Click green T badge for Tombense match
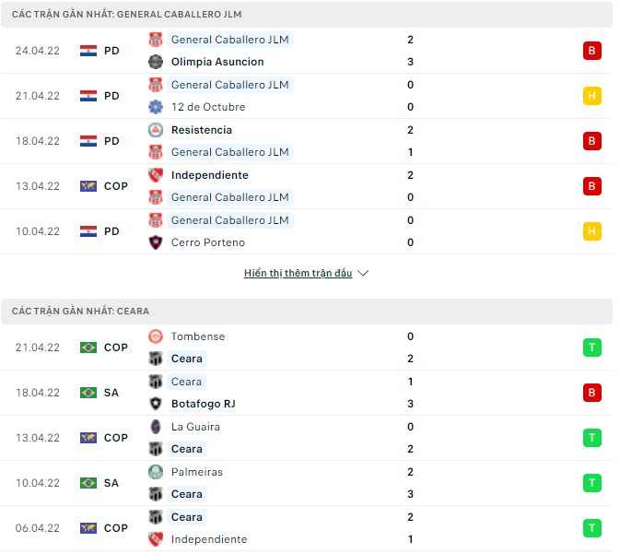 [591, 348]
